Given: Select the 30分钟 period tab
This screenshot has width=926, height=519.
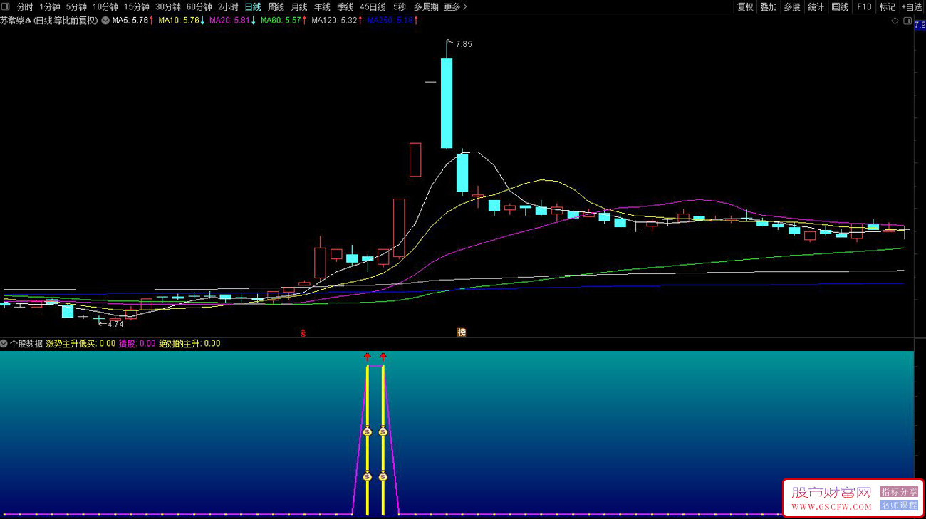Looking at the screenshot, I should click(x=168, y=6).
